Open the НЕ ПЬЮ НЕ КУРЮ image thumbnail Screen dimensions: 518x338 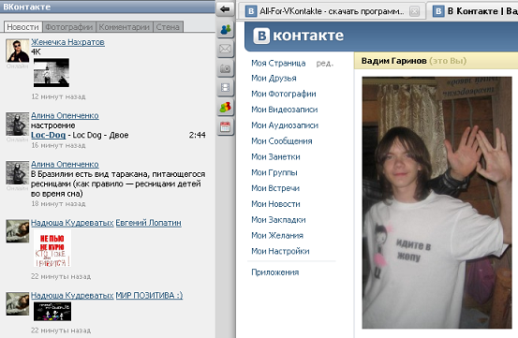tap(52, 248)
